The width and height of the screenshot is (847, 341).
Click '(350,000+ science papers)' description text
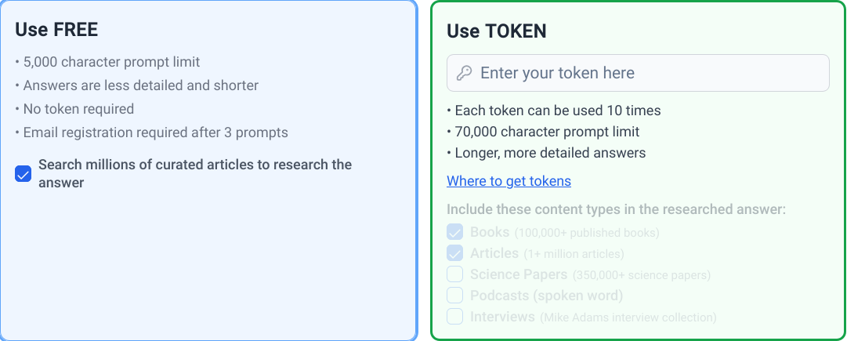click(x=642, y=275)
